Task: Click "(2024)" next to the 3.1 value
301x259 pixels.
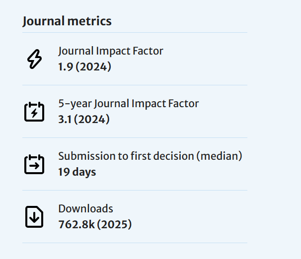Action: point(92,119)
